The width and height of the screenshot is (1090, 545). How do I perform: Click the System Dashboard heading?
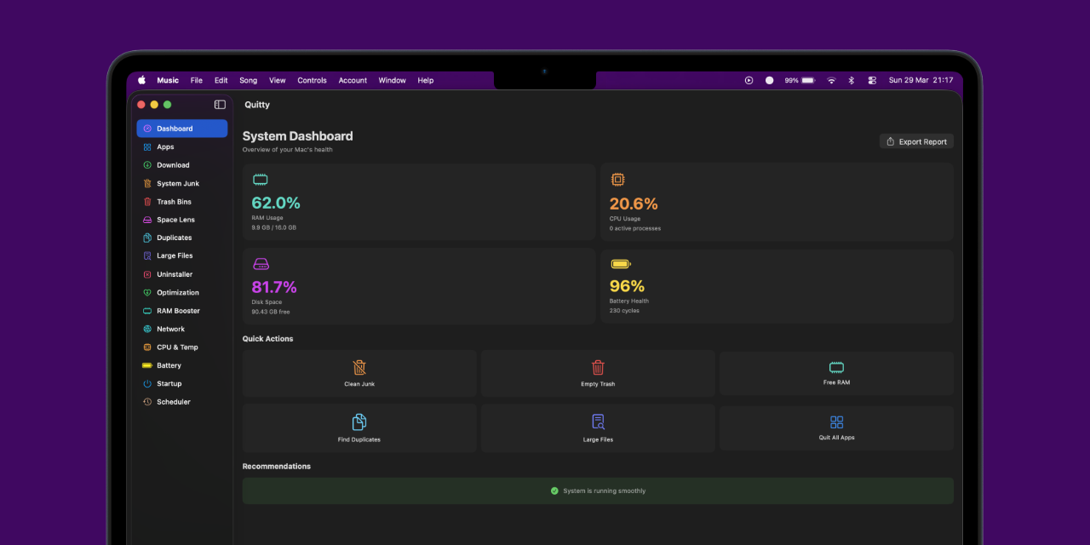(x=297, y=136)
